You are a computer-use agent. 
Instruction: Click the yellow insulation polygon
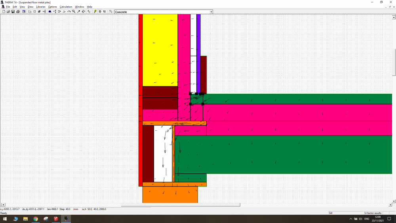pyautogui.click(x=160, y=50)
